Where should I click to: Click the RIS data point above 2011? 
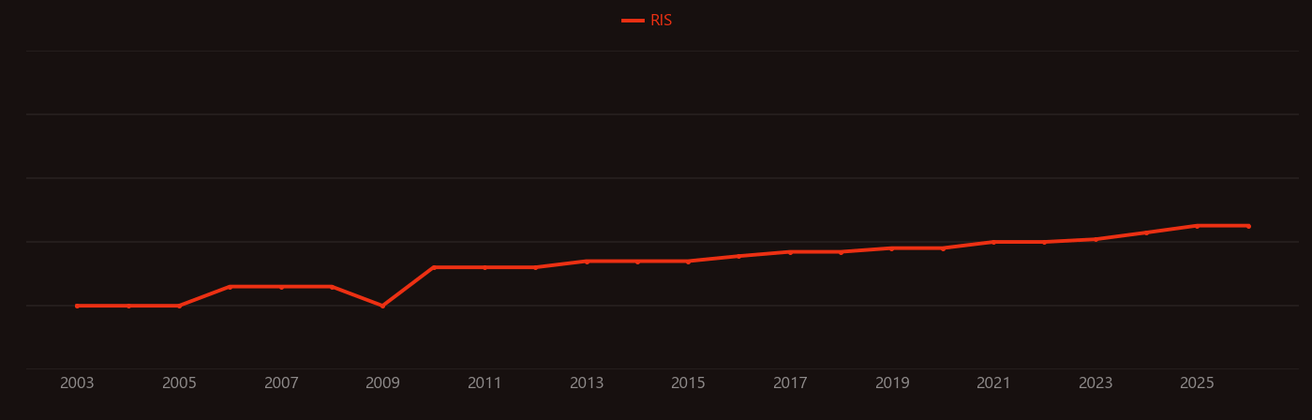pos(485,267)
